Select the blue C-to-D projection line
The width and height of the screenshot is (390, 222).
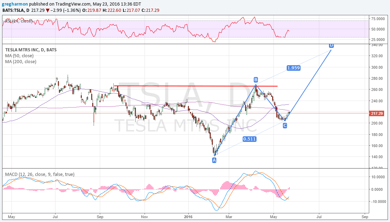(x=308, y=85)
